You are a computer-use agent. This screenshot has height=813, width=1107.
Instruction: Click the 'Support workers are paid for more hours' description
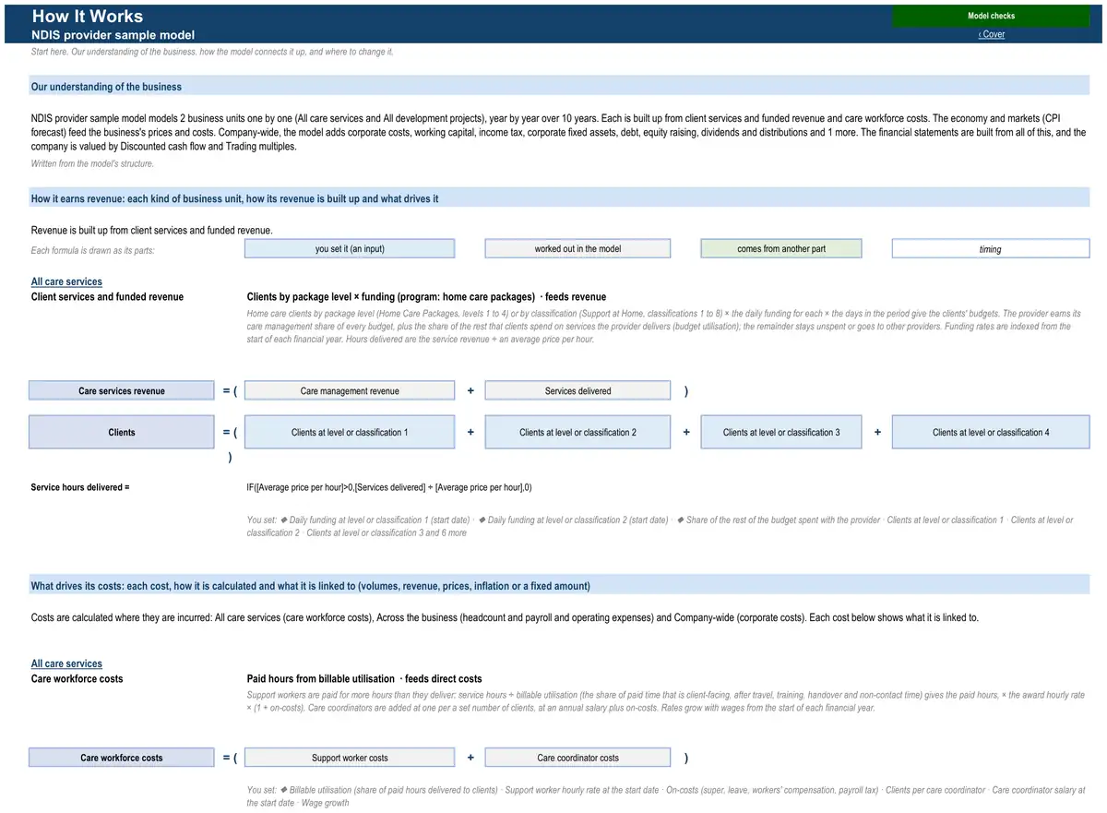[x=666, y=701]
